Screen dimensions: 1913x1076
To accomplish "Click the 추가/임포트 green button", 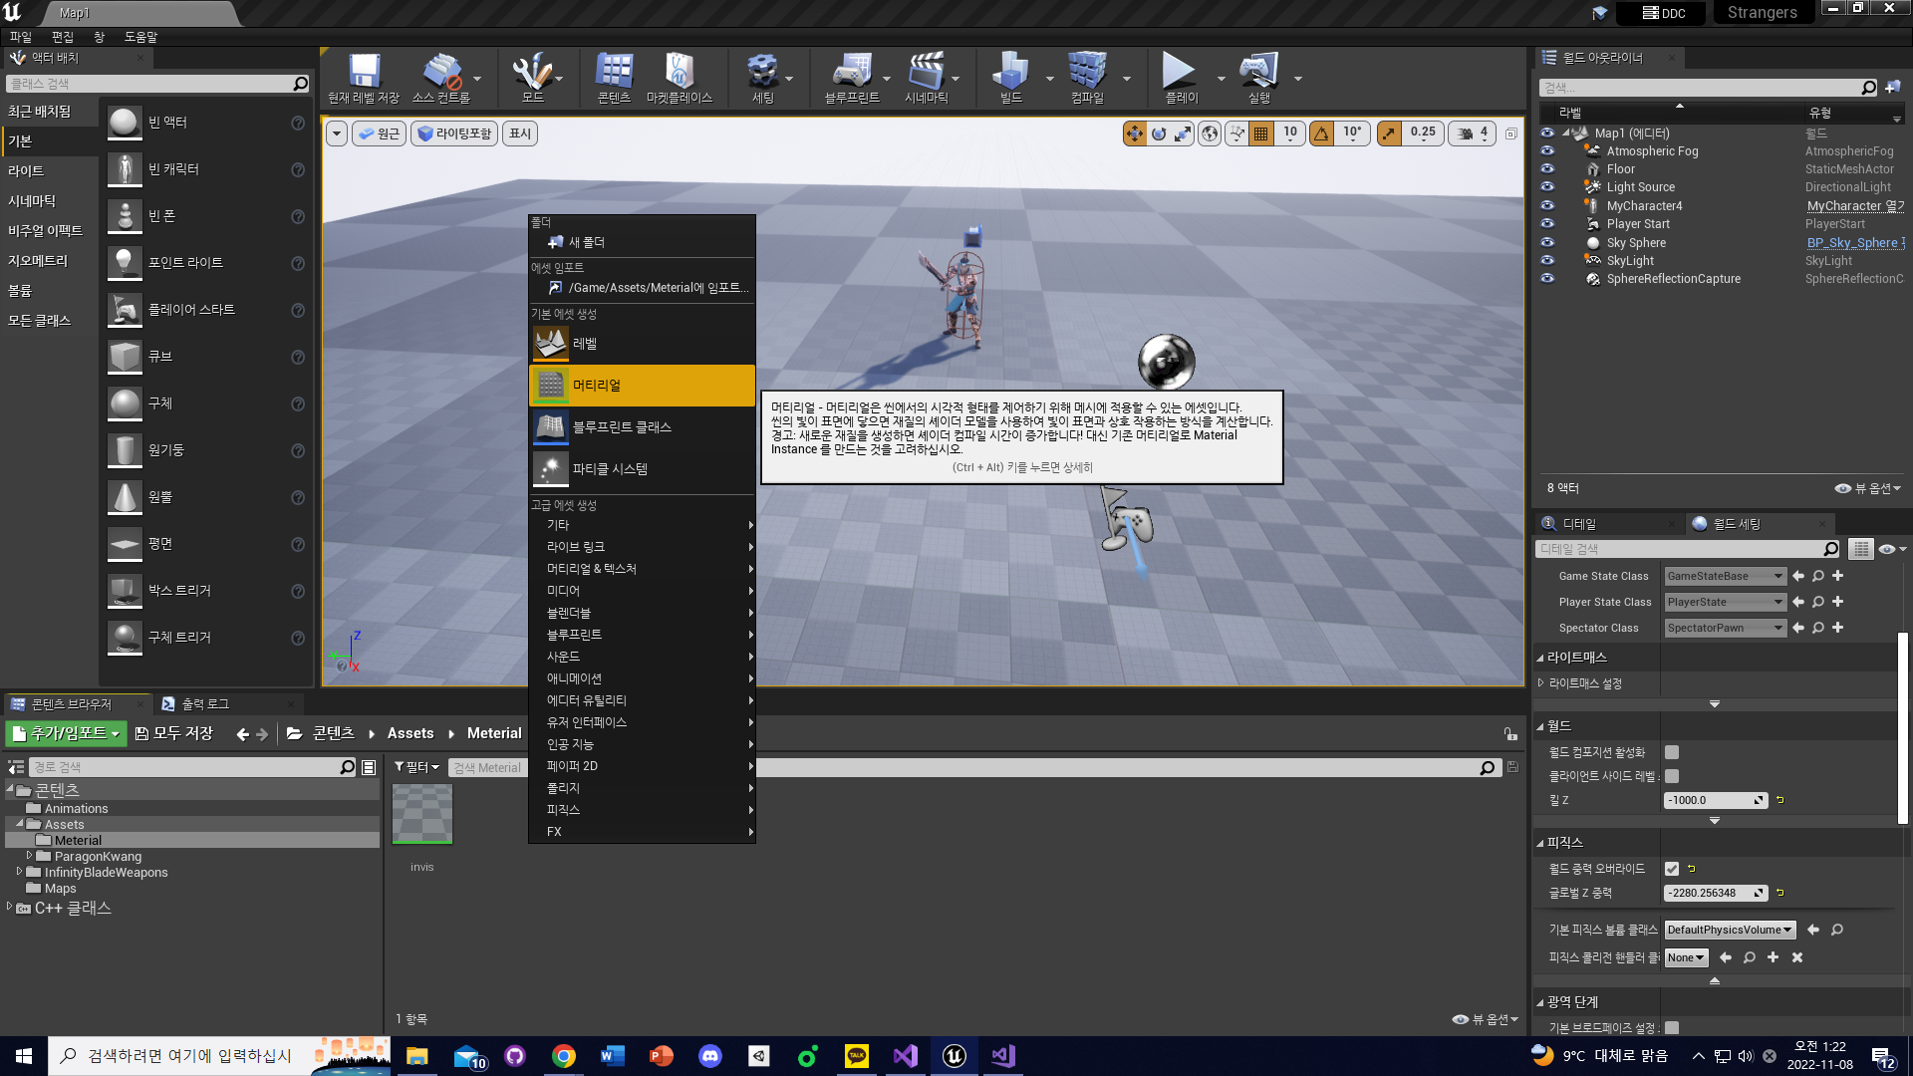I will pos(67,733).
